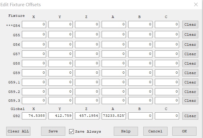
Task: Close the Edit Fixture Offsets dialog
Action: pos(196,5)
